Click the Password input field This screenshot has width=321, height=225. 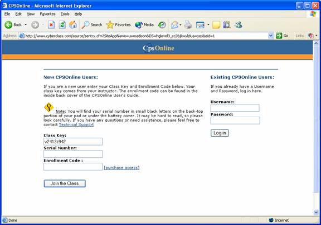click(235, 121)
